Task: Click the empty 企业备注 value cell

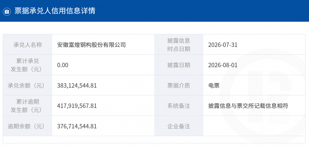Action: pyautogui.click(x=254, y=126)
